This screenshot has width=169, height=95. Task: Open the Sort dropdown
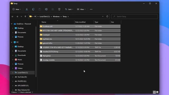pos(69,9)
